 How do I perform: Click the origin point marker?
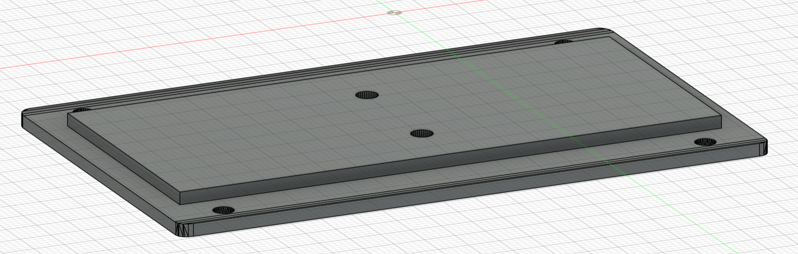395,12
